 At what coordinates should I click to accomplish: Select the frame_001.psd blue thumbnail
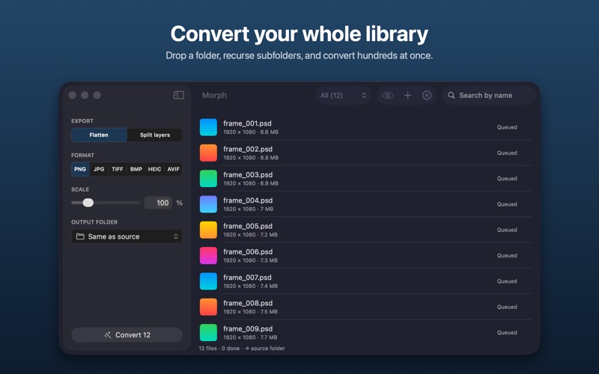208,127
